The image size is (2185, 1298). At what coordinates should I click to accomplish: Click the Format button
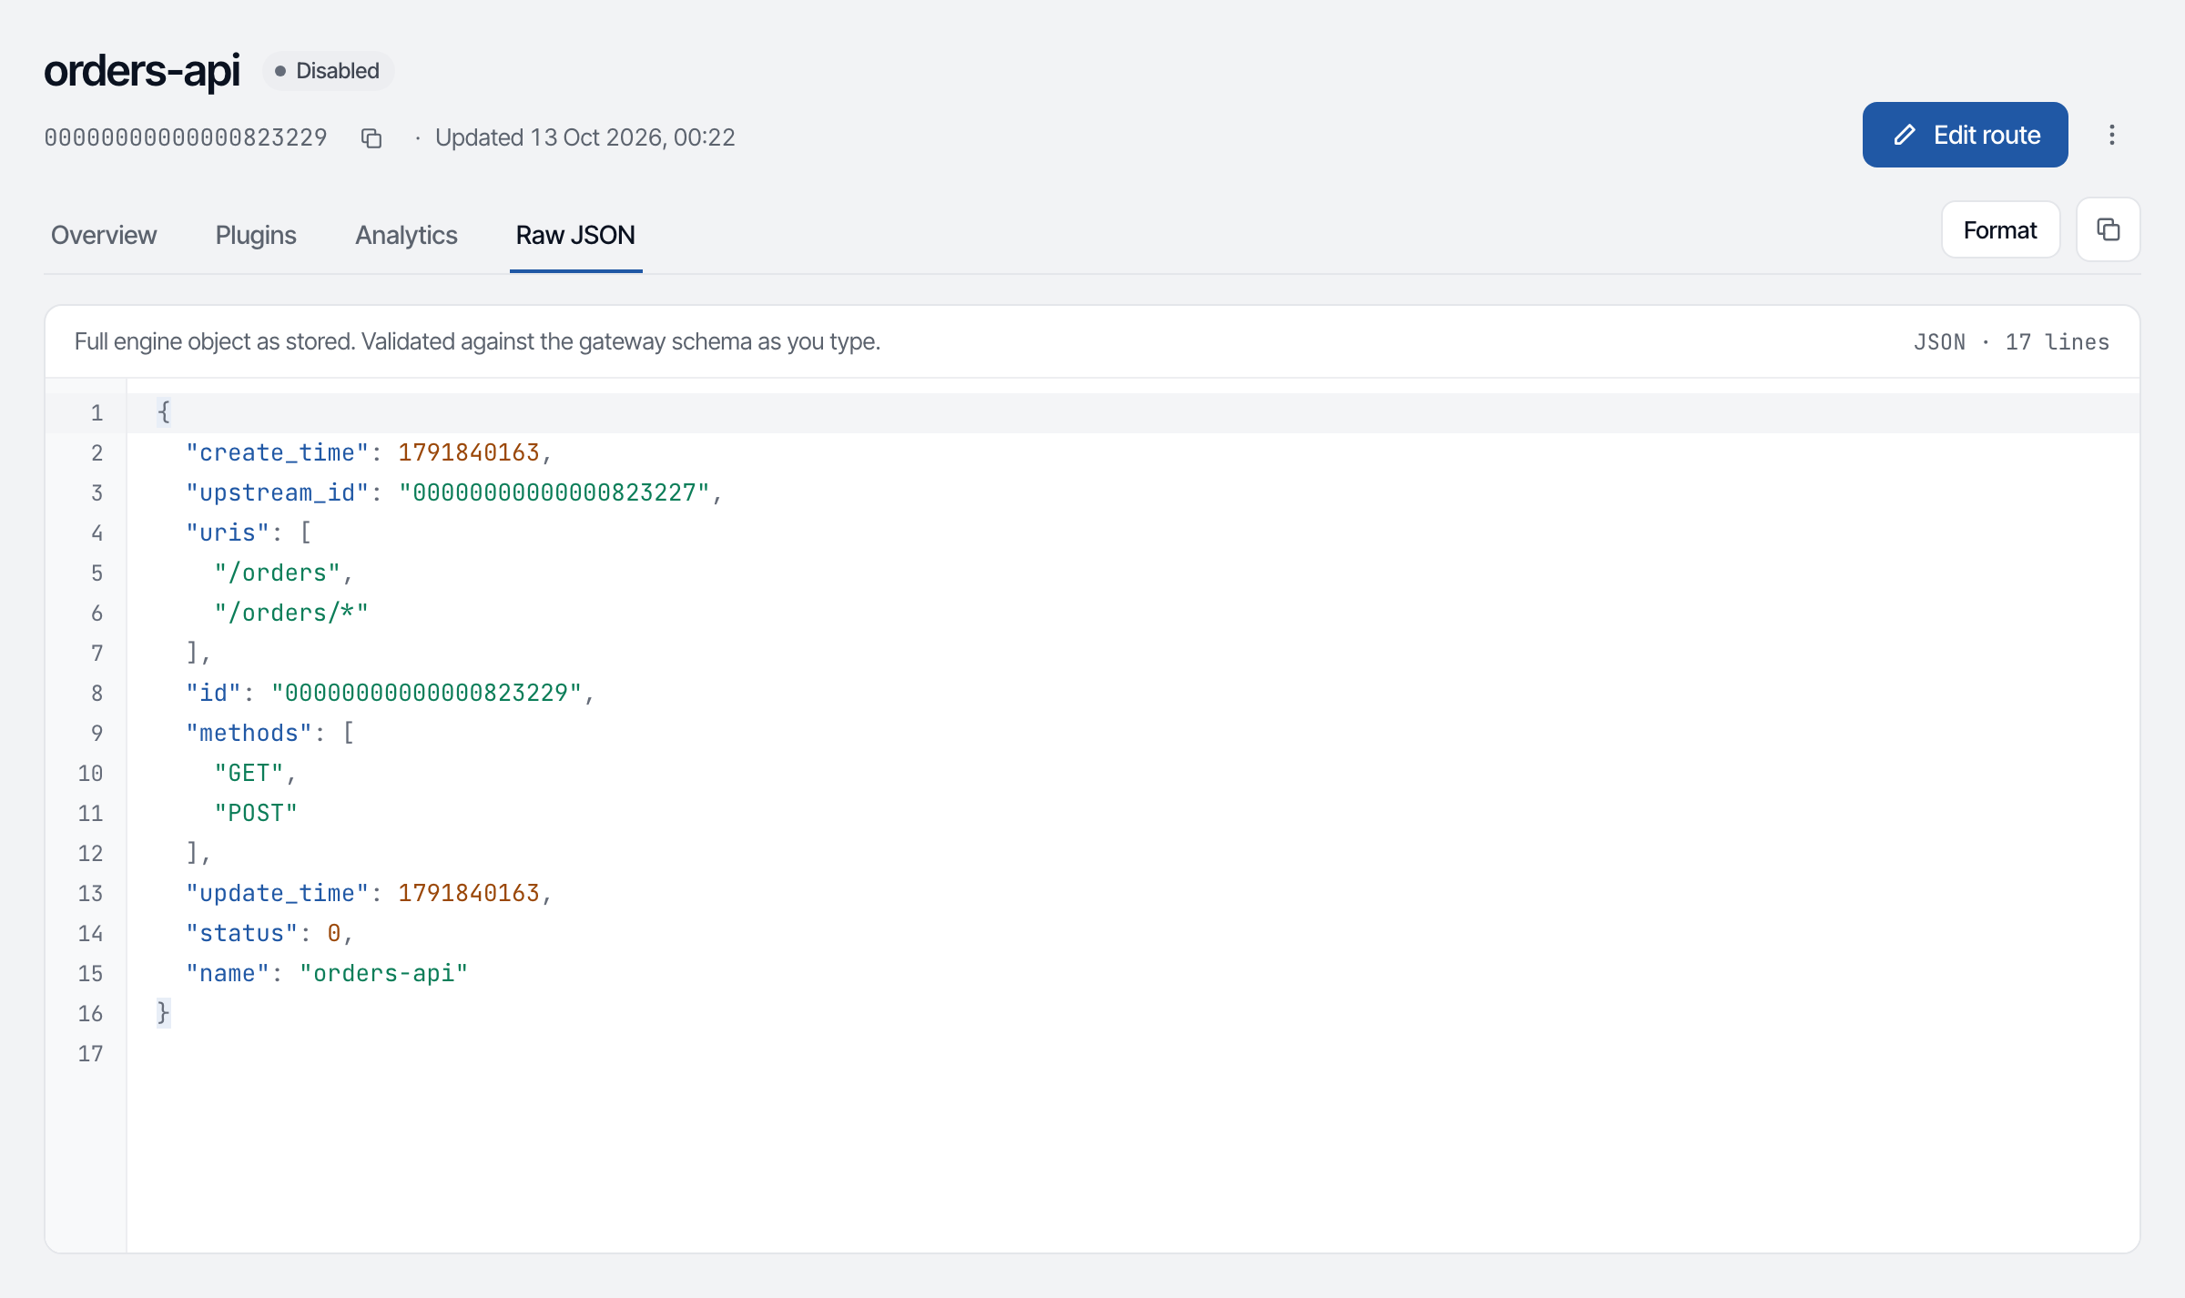coord(2000,230)
